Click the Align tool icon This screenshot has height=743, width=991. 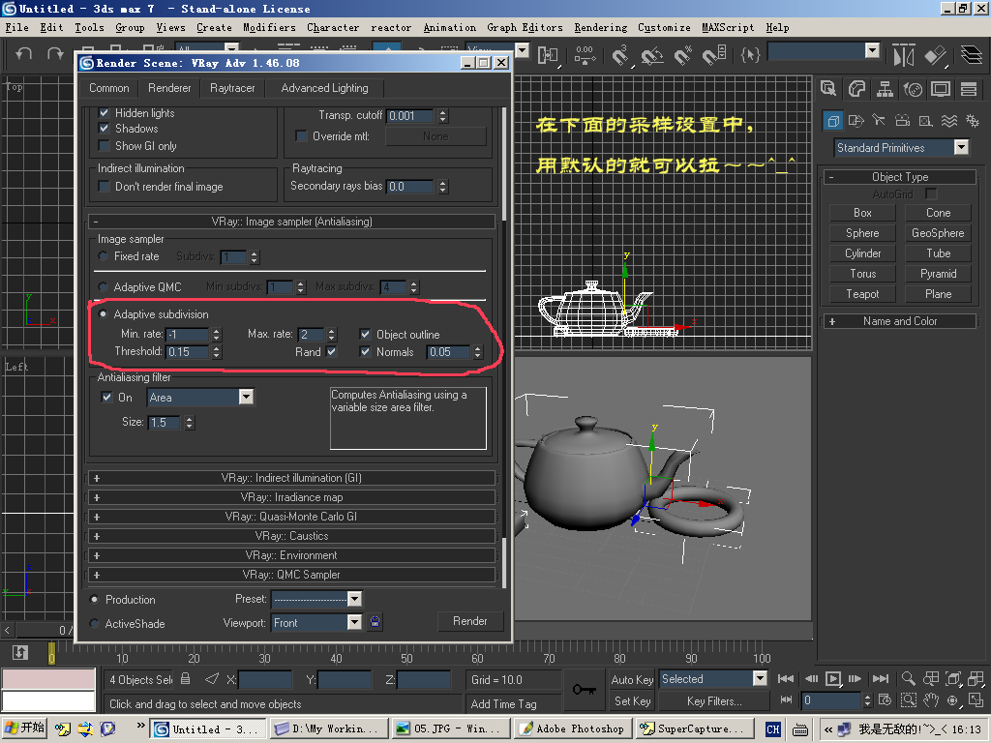pos(936,55)
